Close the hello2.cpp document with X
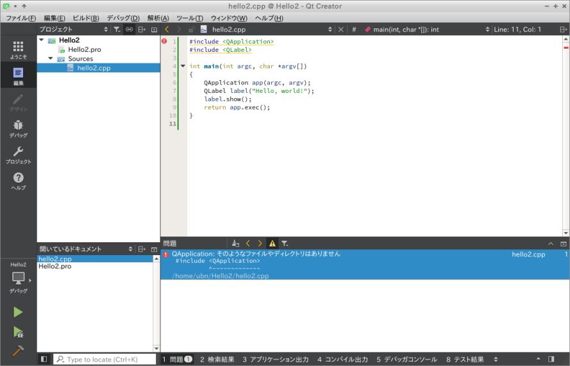The image size is (570, 366). point(340,29)
